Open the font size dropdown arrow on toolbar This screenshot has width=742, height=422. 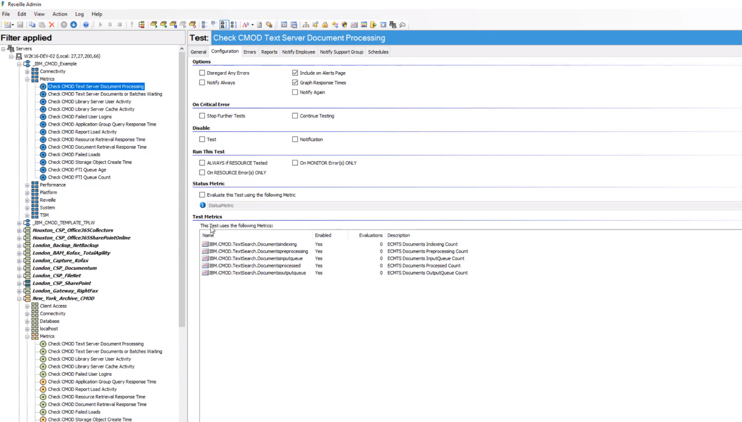(x=252, y=25)
